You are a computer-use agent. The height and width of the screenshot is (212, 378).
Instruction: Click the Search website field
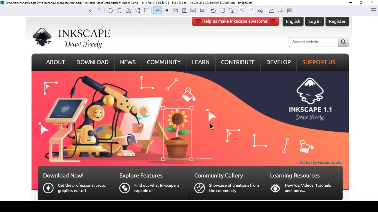click(313, 42)
